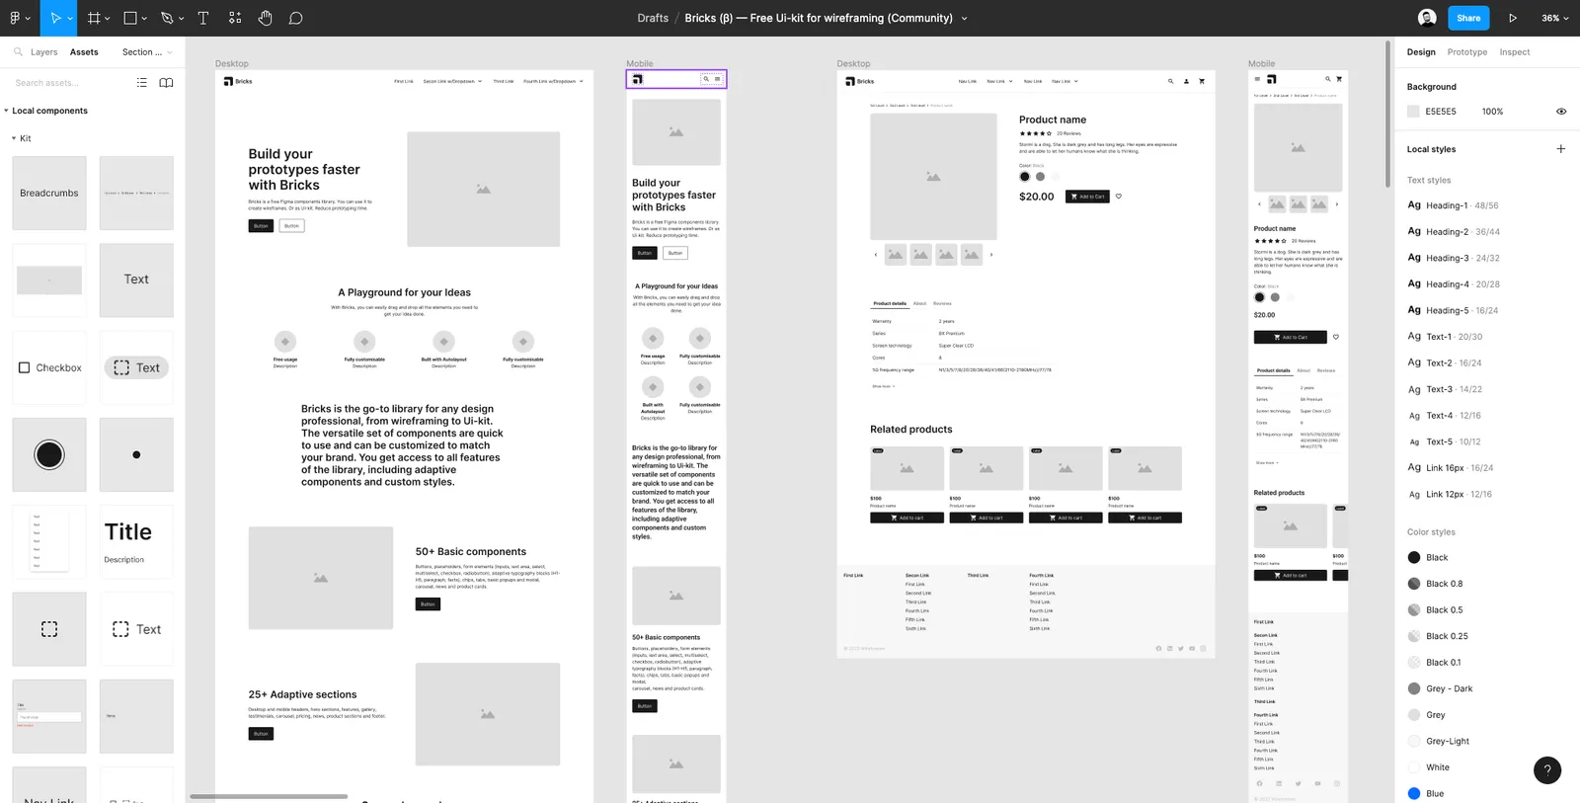This screenshot has height=803, width=1580.
Task: Click the user avatar in the toolbar
Action: point(1427,18)
